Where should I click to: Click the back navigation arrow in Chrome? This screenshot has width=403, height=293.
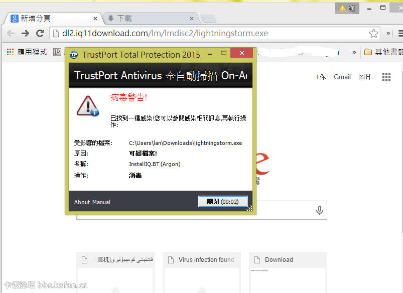11,34
